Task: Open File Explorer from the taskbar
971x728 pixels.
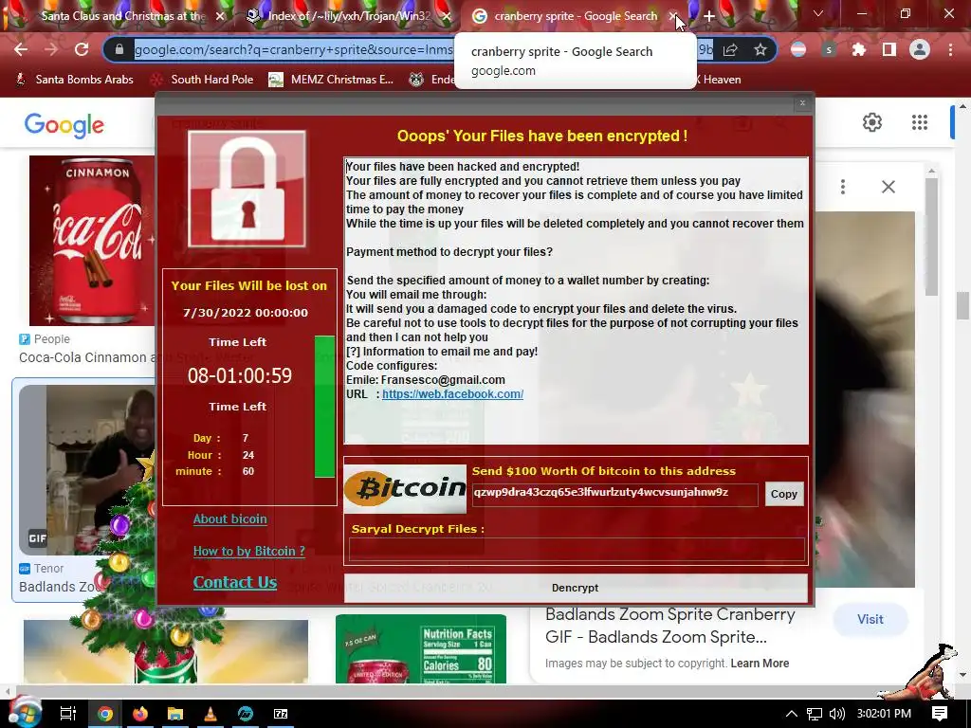Action: [175, 714]
